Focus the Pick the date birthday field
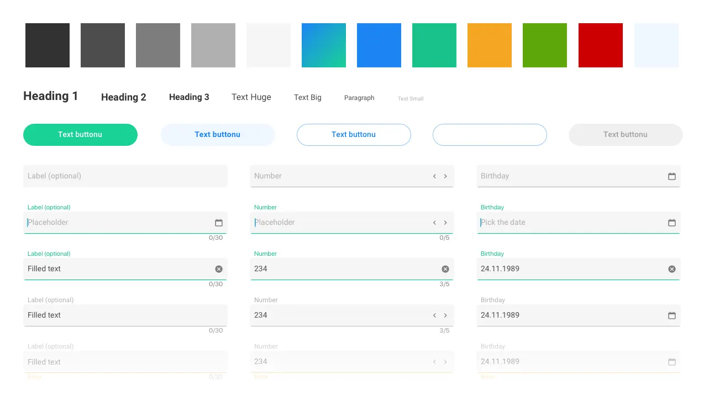Screen dimensions: 704x395 pyautogui.click(x=579, y=223)
